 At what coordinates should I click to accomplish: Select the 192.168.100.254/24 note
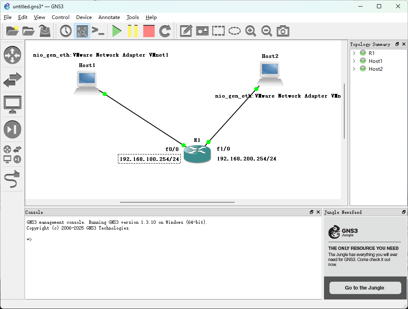coord(149,159)
